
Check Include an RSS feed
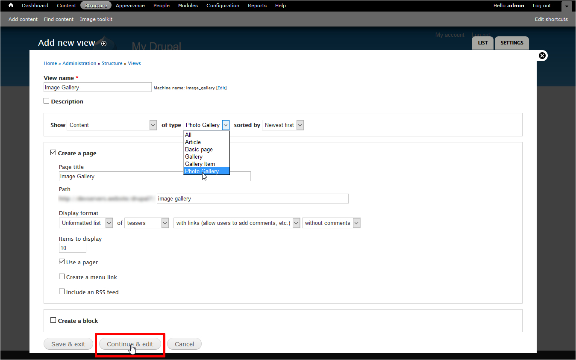[x=62, y=292]
